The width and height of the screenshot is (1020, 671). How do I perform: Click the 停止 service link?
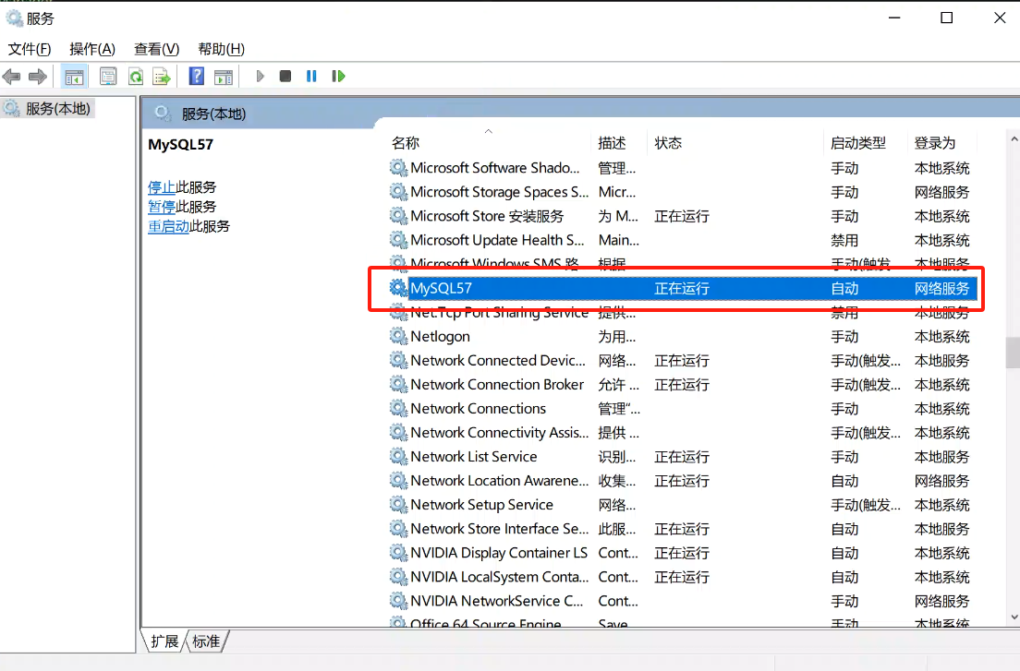point(162,187)
